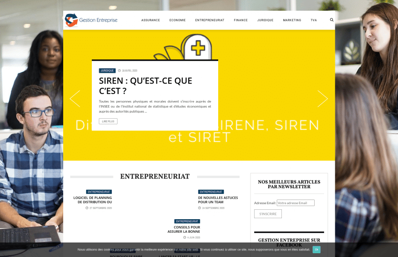Select Entrepreneuriat in the top navigation
Screen dimensions: 398x257
point(209,21)
